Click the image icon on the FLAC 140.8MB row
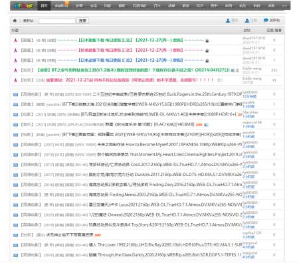Viewport: 299px width, 263px height. coord(206,125)
